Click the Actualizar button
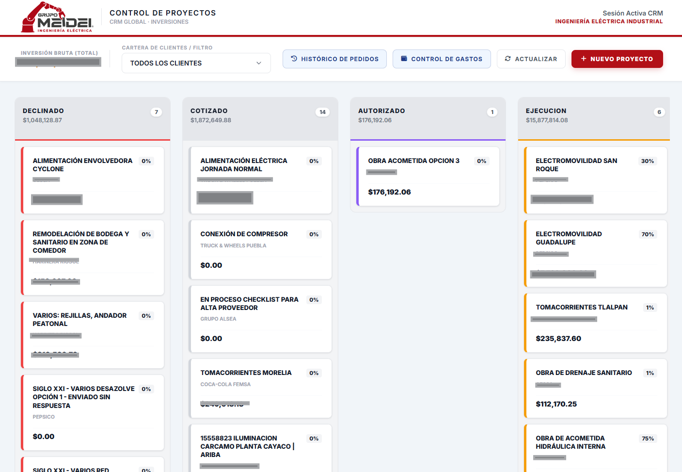The image size is (682, 472). [531, 59]
